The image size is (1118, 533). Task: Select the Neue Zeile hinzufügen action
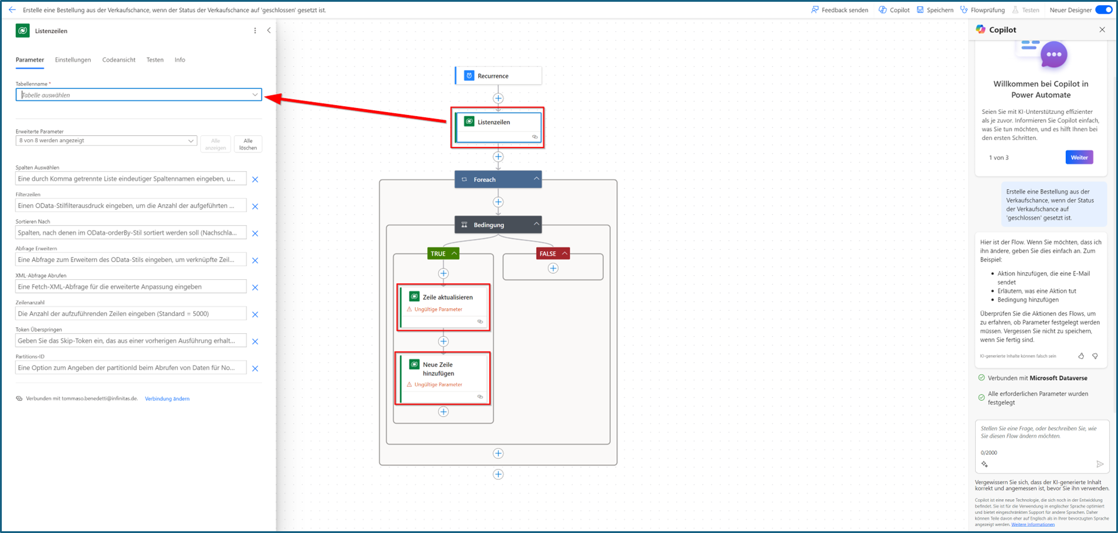point(443,378)
